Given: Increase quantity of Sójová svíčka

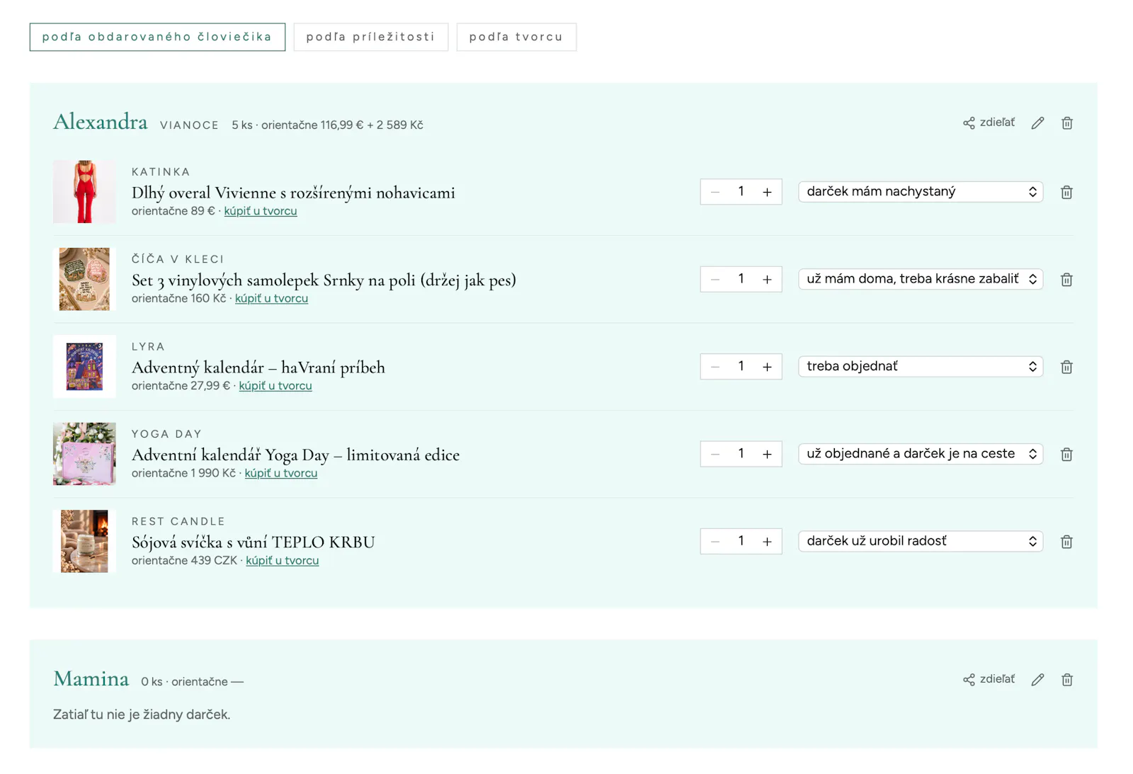Looking at the screenshot, I should (767, 542).
